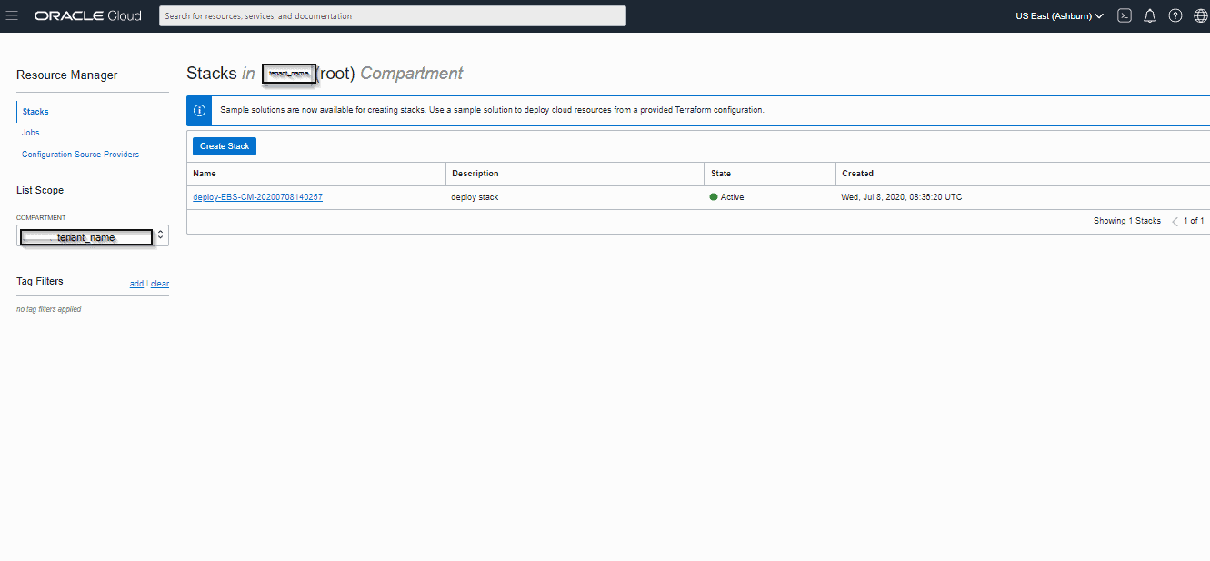This screenshot has height=561, width=1210.
Task: Switch to the Jobs section
Action: [x=30, y=132]
